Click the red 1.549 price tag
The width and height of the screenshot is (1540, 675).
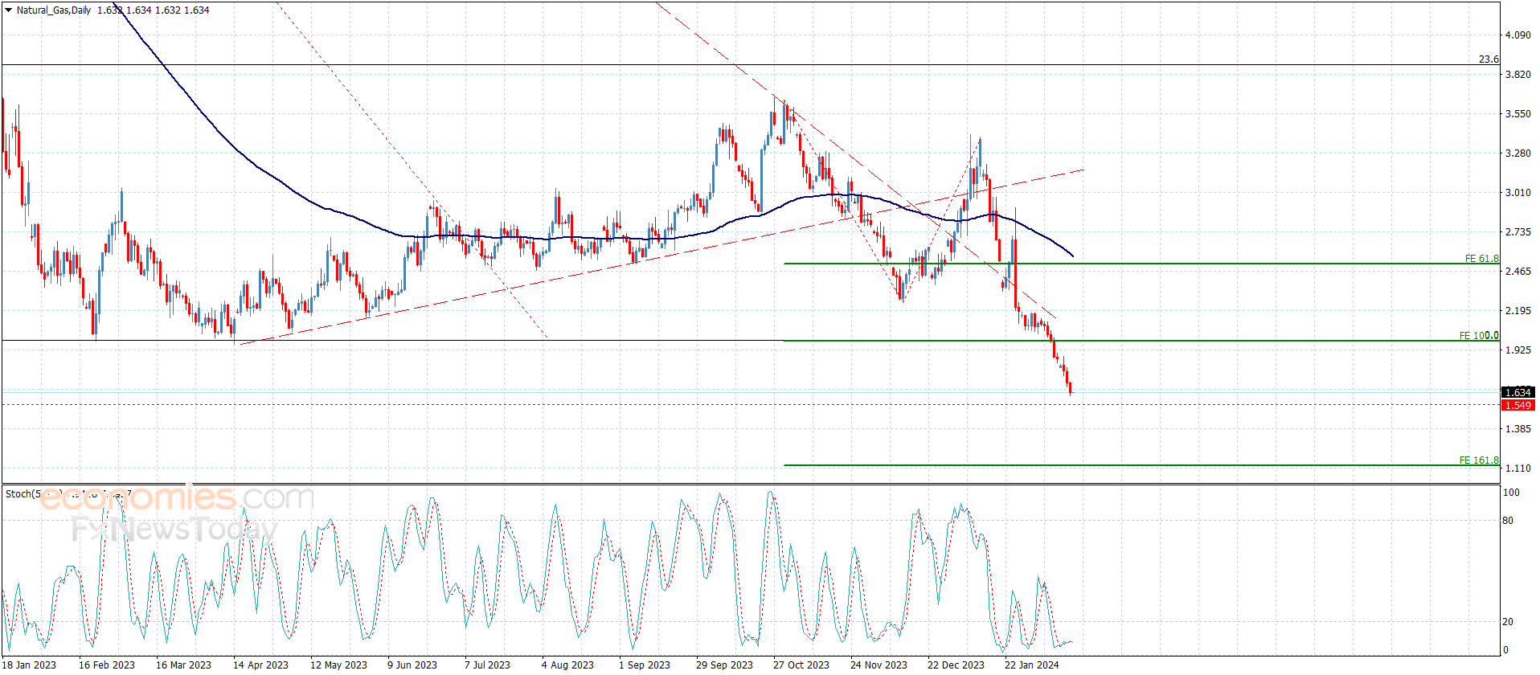(1518, 405)
